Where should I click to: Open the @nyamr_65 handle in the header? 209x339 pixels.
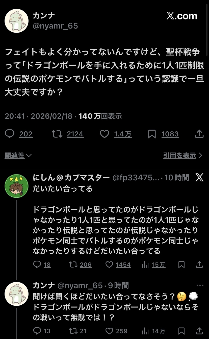click(55, 26)
